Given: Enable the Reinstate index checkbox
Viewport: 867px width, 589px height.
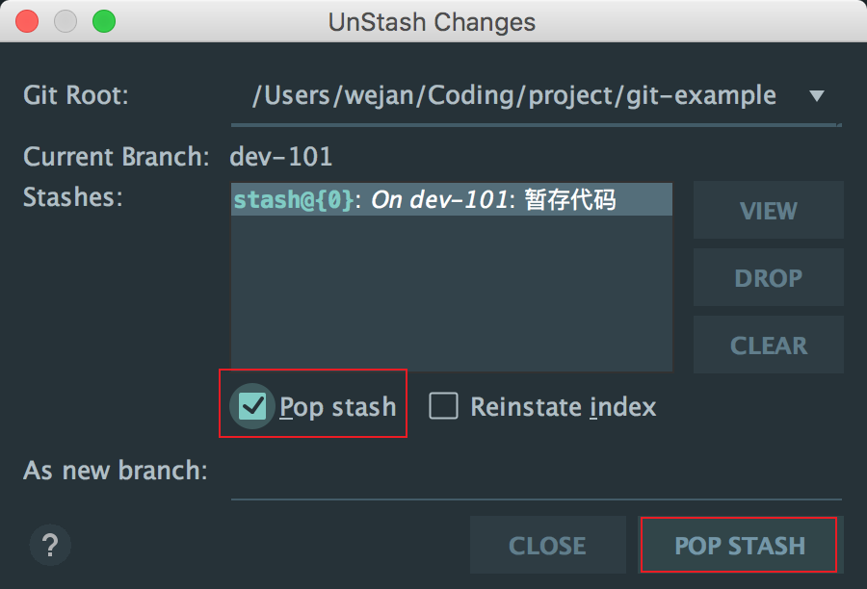Looking at the screenshot, I should tap(443, 406).
